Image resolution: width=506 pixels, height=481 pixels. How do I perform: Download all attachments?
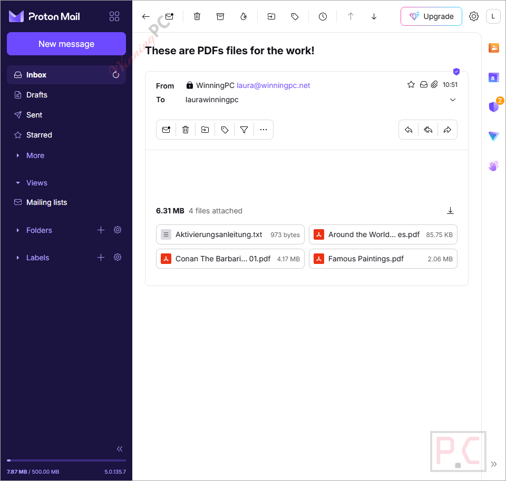point(450,211)
